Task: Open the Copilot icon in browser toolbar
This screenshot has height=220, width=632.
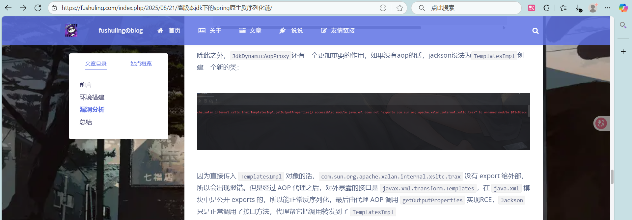Action: point(623,8)
